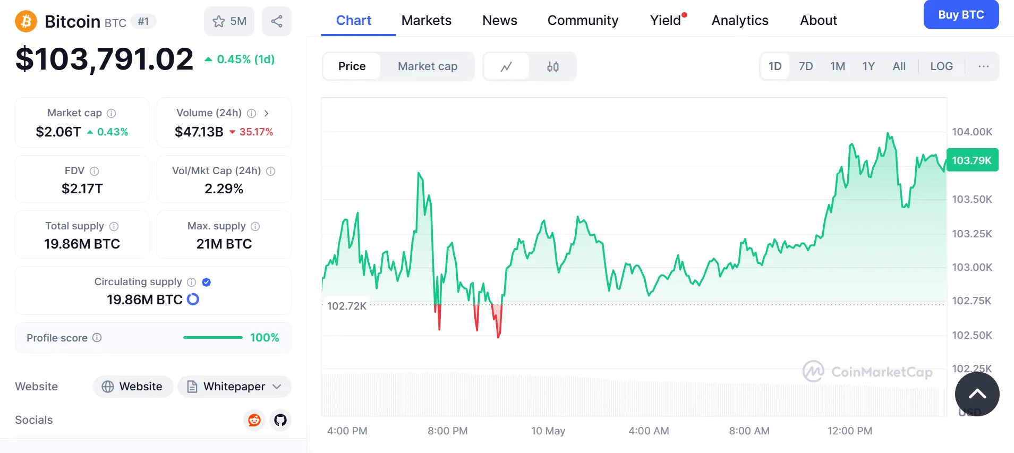Open Market cap info tooltip icon

point(111,113)
